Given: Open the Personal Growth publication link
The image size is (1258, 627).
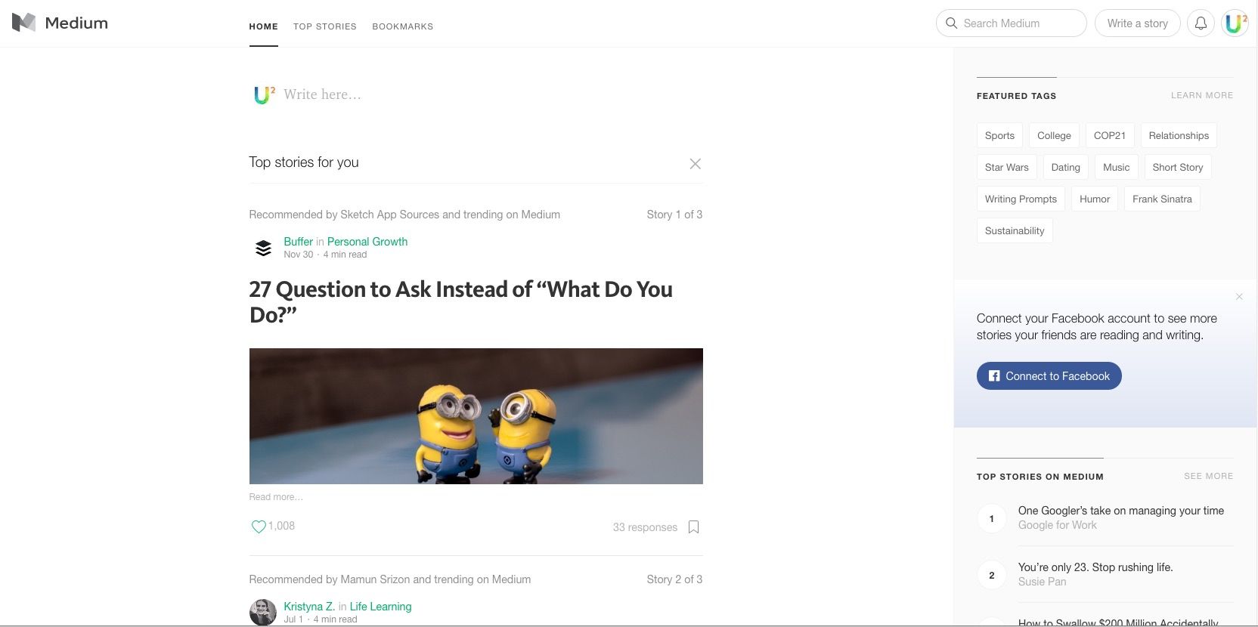Looking at the screenshot, I should (x=367, y=242).
